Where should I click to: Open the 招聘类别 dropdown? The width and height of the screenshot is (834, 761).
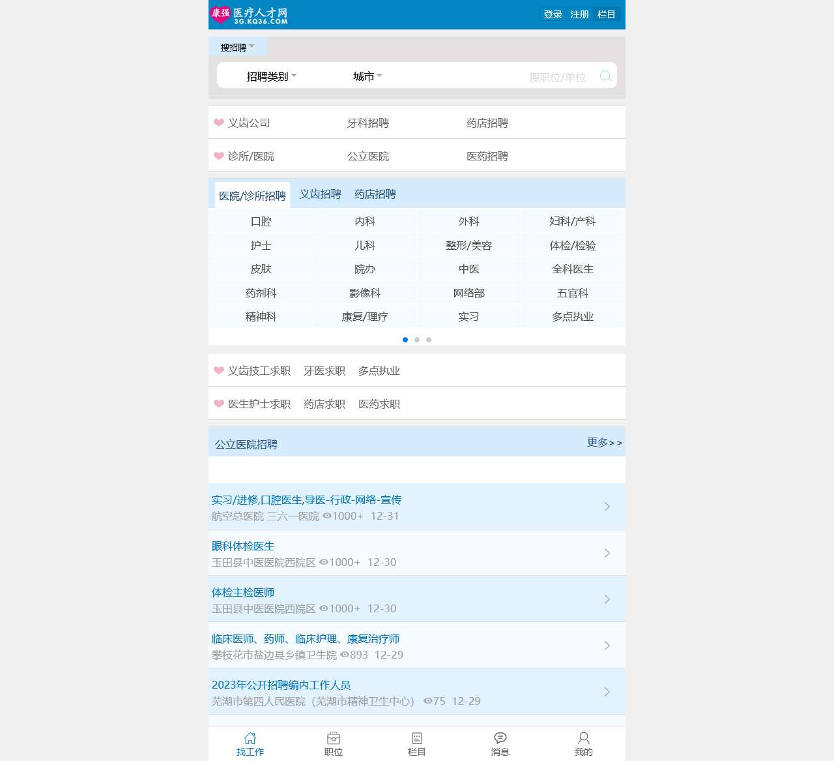(x=272, y=76)
